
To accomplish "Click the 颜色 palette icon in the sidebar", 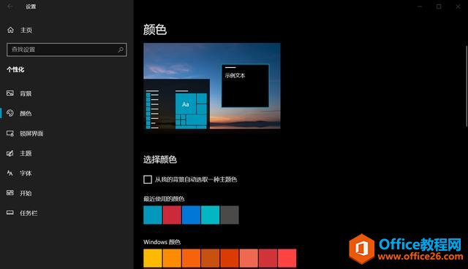I will 10,113.
